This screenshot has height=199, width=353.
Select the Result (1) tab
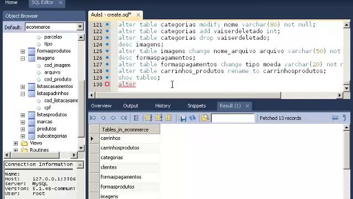(230, 106)
